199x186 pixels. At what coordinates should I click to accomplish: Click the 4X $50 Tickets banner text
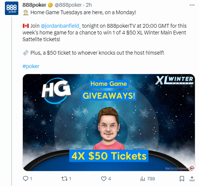pos(109,156)
